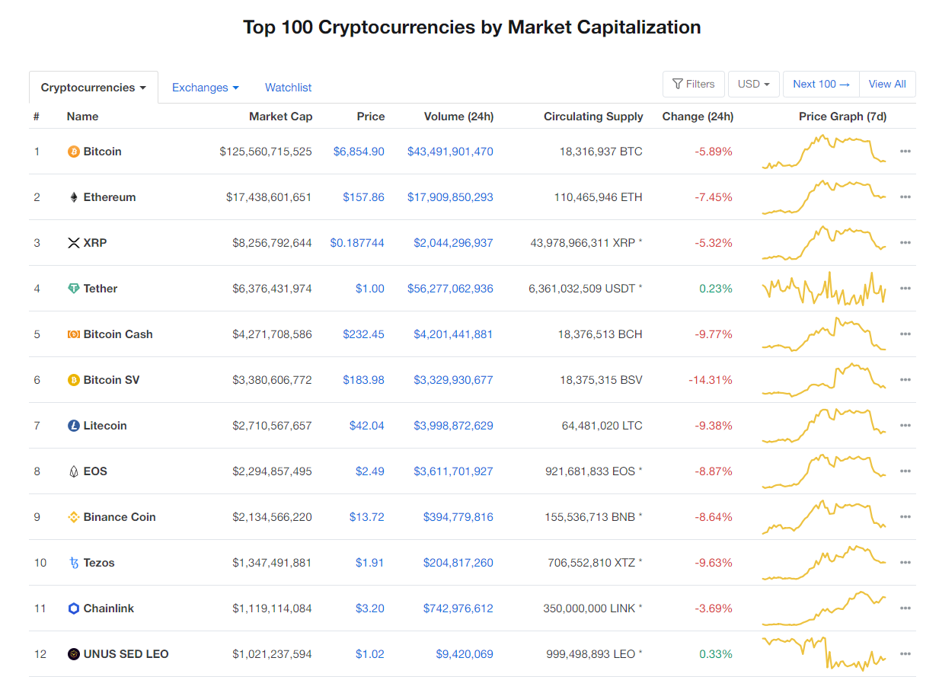The height and width of the screenshot is (677, 939).
Task: Open the Filters button
Action: pos(694,84)
